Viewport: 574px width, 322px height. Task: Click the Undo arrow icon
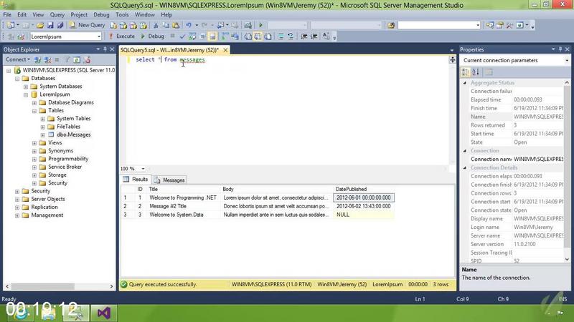189,25
